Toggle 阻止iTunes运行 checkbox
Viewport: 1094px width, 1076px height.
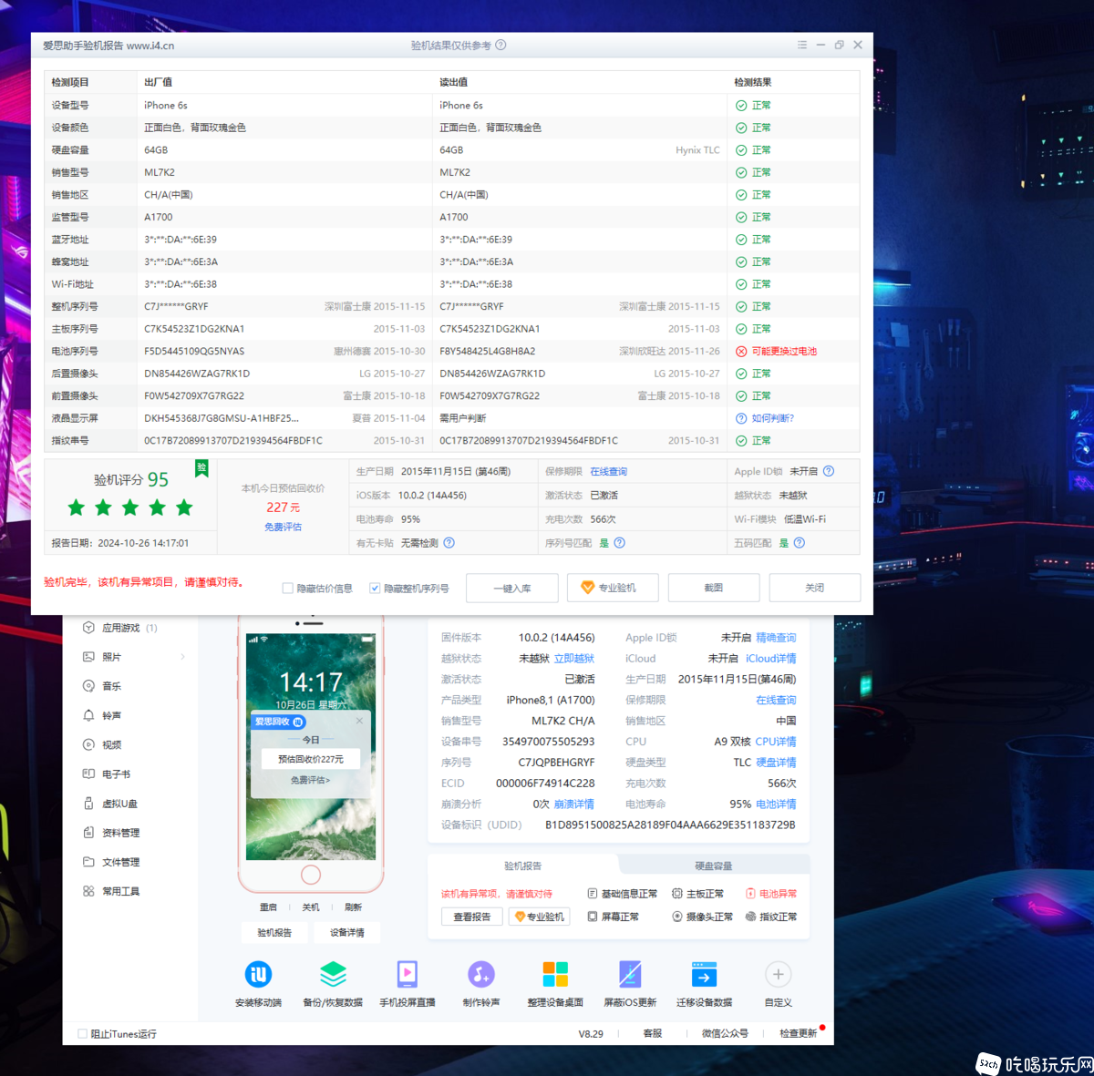tap(83, 1034)
